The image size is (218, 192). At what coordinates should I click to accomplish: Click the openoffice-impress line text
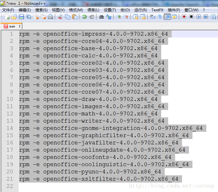(93, 34)
